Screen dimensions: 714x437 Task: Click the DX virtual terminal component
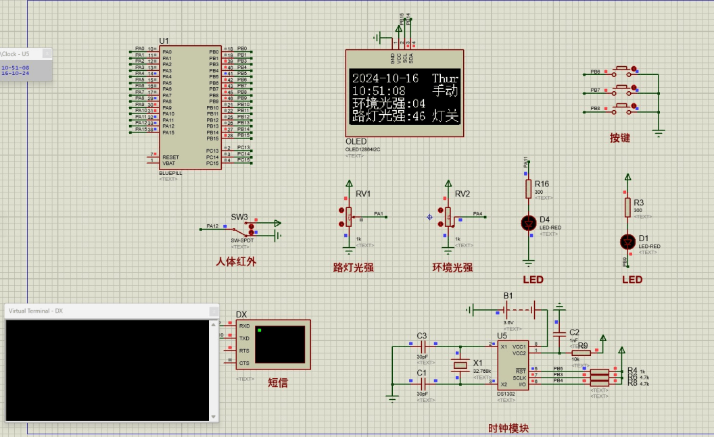[x=272, y=344]
